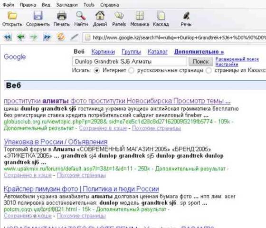Image resolution: width=266 pixels, height=228 pixels.
Task: Select the Интернет radio button
Action: pyautogui.click(x=97, y=70)
